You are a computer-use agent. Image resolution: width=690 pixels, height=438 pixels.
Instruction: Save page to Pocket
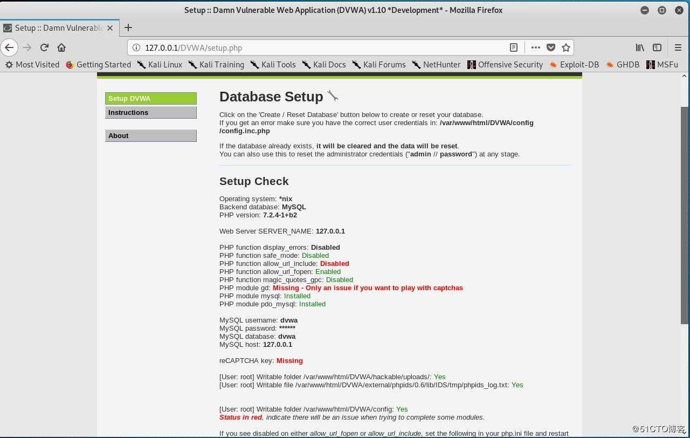pyautogui.click(x=551, y=47)
